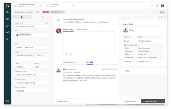Expand the JIRA app section
171x109 pixels.
tap(143, 71)
